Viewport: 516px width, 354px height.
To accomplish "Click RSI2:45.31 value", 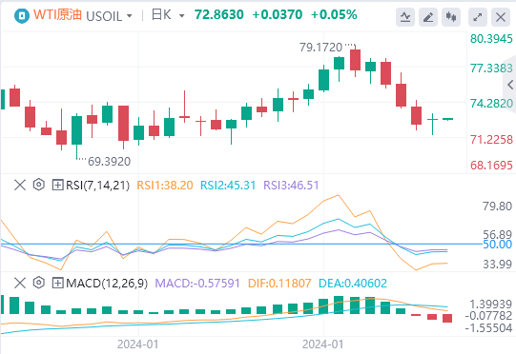I will click(228, 186).
